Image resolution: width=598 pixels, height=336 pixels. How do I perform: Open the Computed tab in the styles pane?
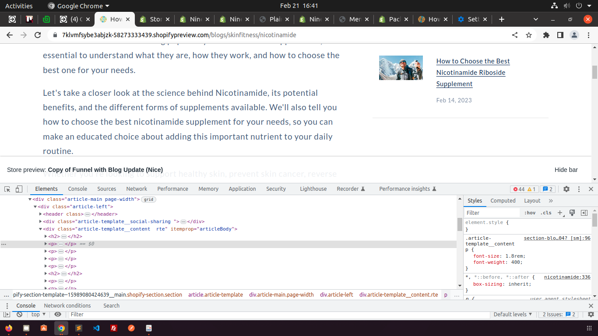tap(503, 200)
